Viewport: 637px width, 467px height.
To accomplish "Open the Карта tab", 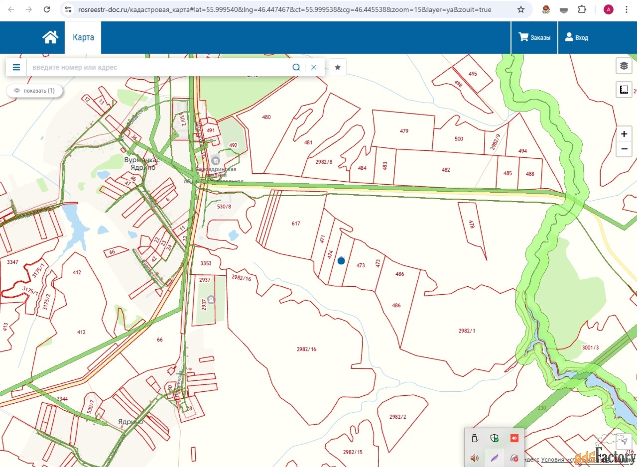I will (83, 37).
